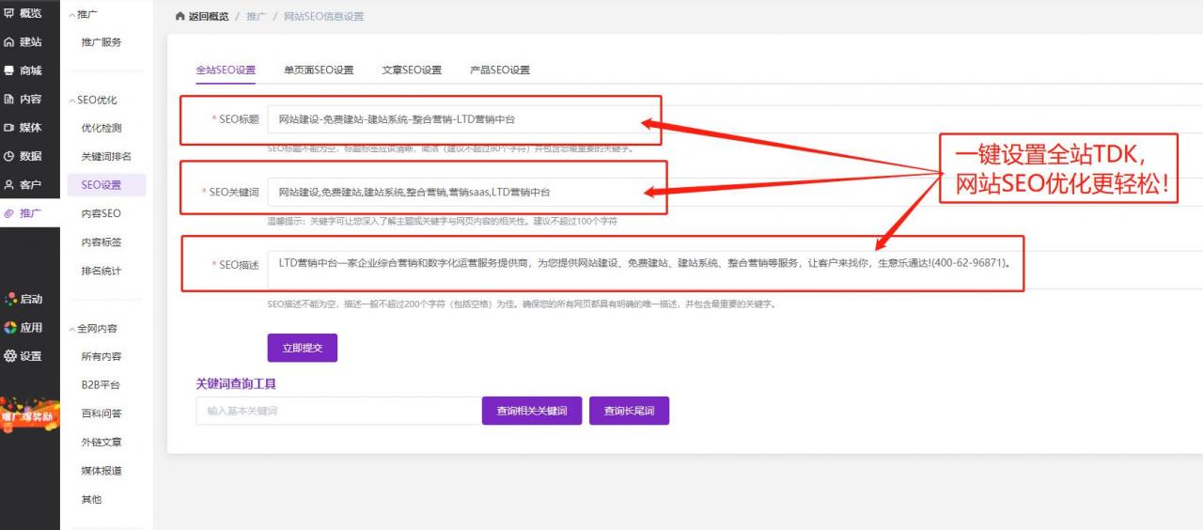This screenshot has height=530, width=1203.
Task: Open the 应用 apps icon
Action: pos(10,327)
